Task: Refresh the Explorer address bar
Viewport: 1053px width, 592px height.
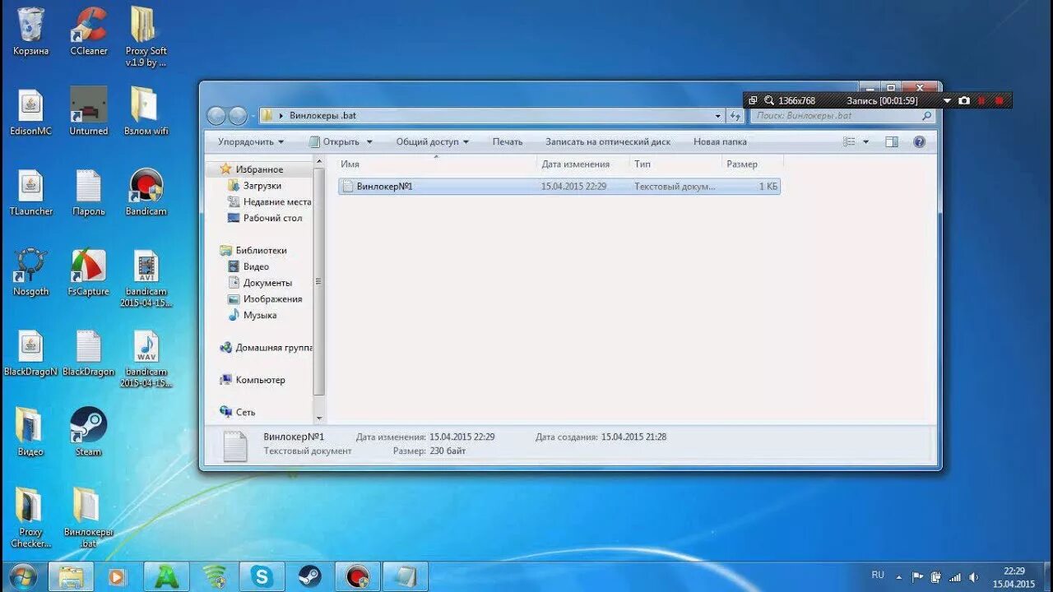Action: (735, 116)
